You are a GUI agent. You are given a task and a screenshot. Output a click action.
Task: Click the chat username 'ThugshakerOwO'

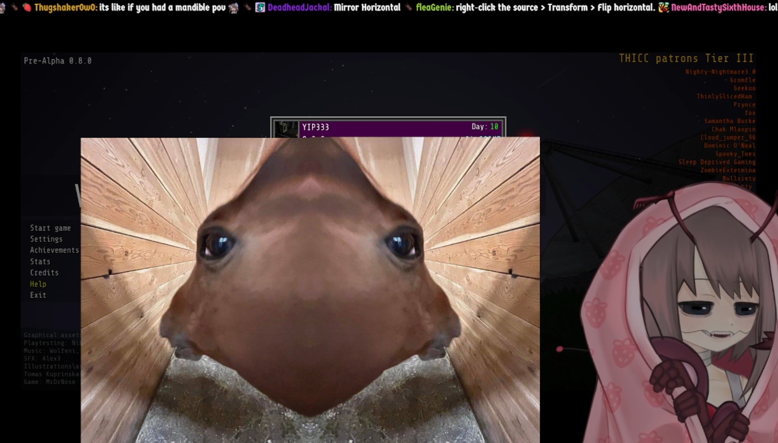pos(66,7)
